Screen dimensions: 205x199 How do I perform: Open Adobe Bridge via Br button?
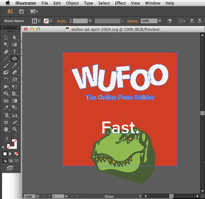[22, 11]
